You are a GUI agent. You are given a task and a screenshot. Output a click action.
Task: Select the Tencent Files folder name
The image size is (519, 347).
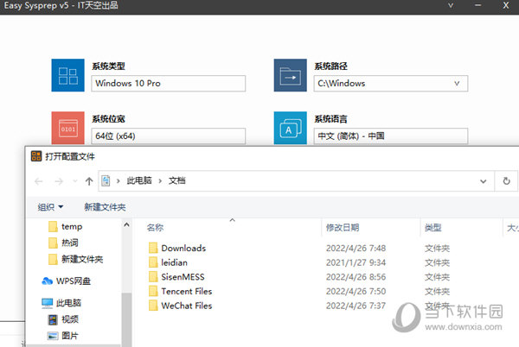click(186, 291)
